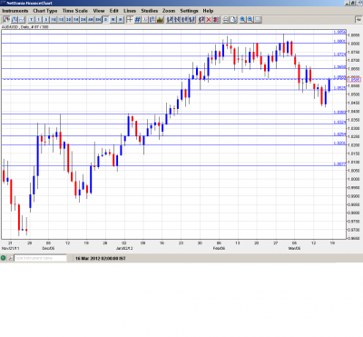Click the green status icon at bottom left

tap(4, 258)
